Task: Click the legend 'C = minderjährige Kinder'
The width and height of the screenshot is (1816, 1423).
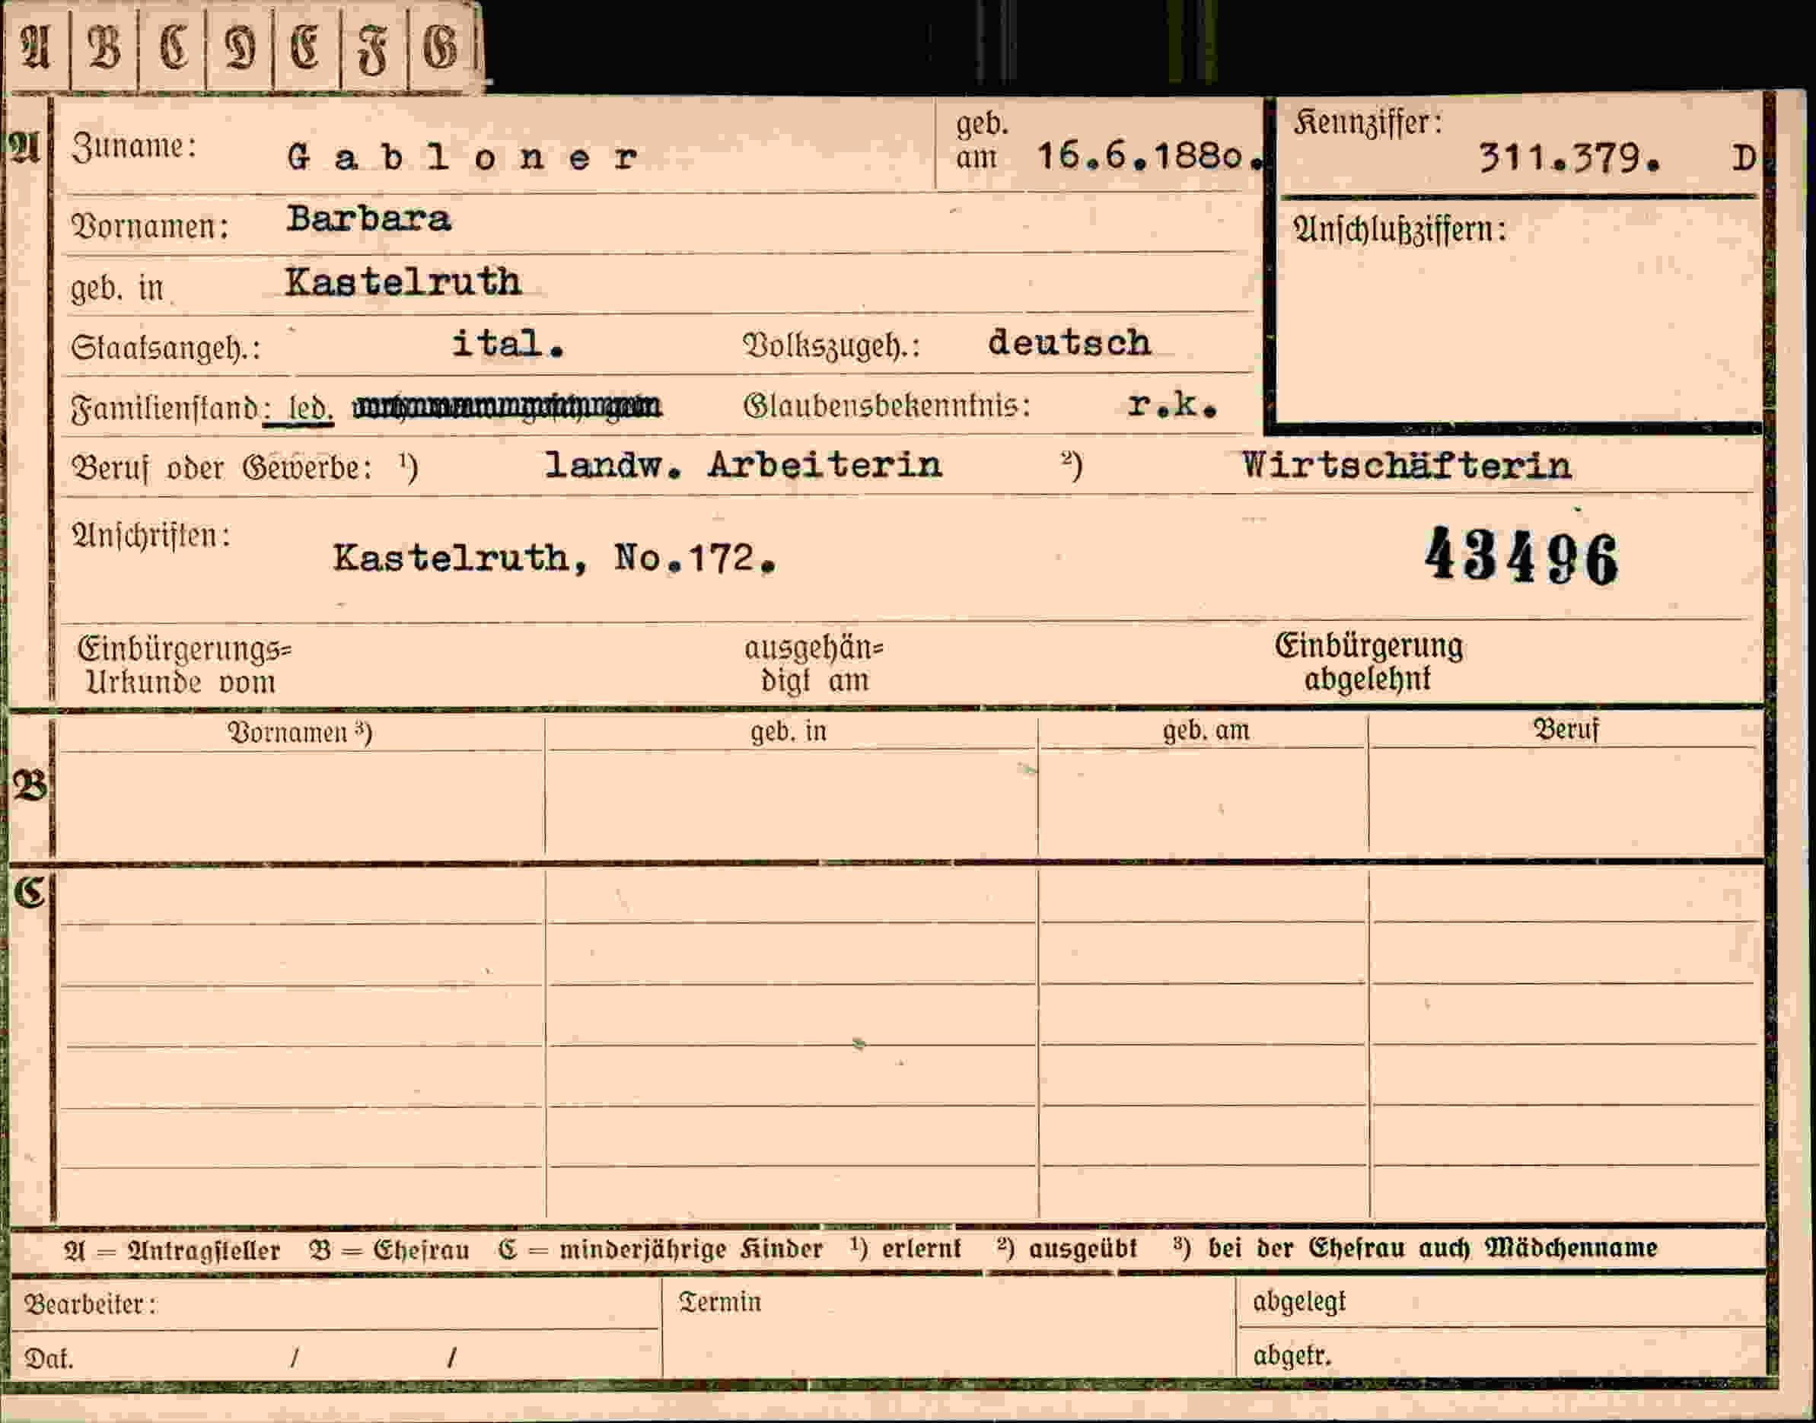Action: point(661,1249)
